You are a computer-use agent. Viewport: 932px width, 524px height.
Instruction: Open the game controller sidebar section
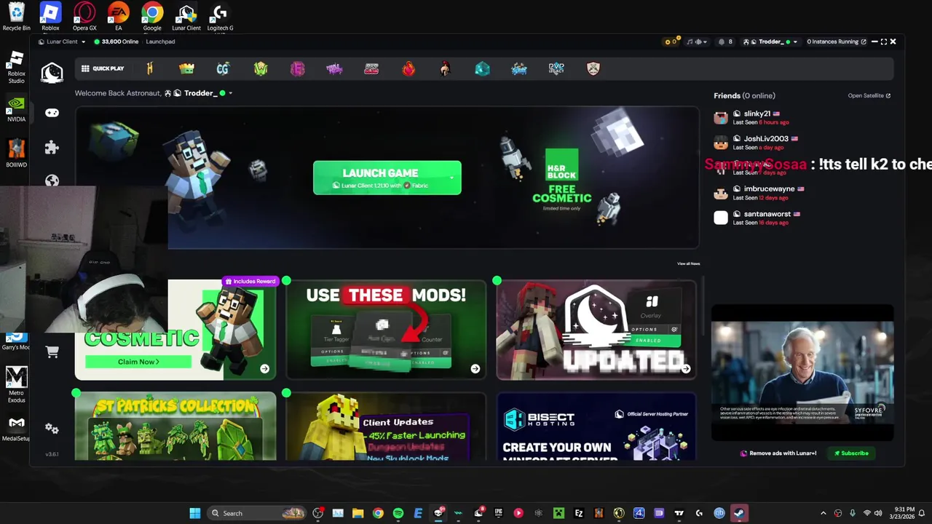click(x=52, y=113)
